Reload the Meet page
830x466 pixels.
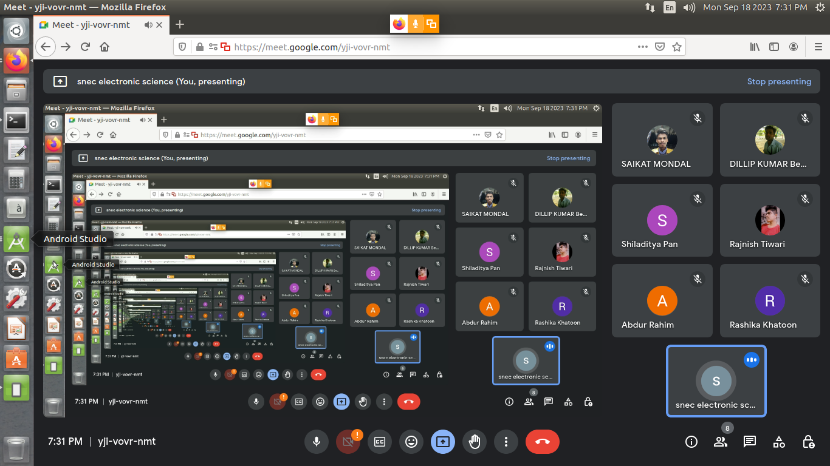point(85,47)
